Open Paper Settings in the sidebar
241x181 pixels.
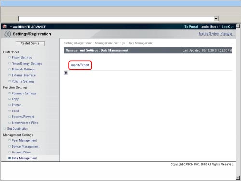pyautogui.click(x=22, y=57)
